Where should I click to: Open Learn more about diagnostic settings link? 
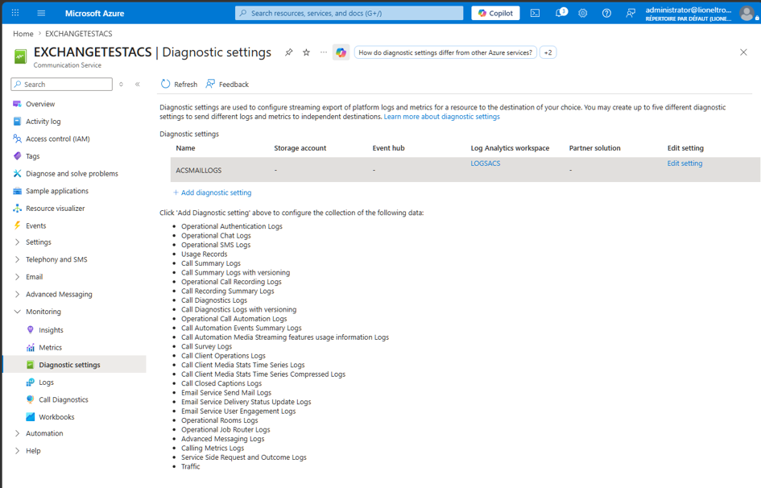pos(441,117)
